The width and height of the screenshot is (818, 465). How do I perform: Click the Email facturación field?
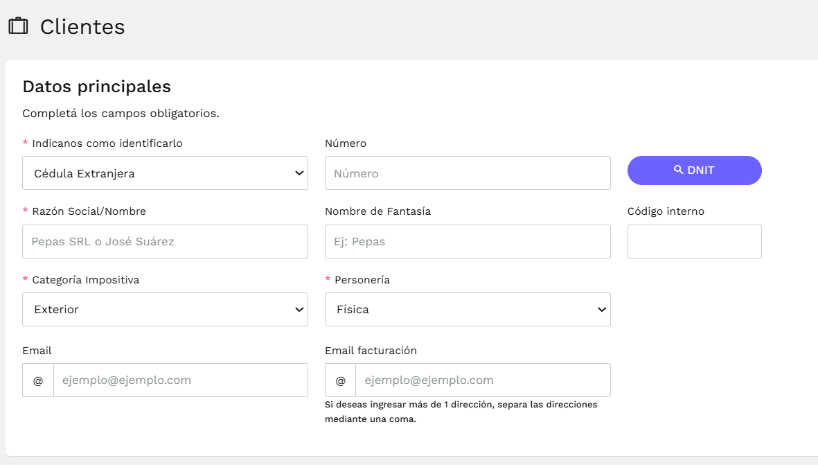coord(483,380)
